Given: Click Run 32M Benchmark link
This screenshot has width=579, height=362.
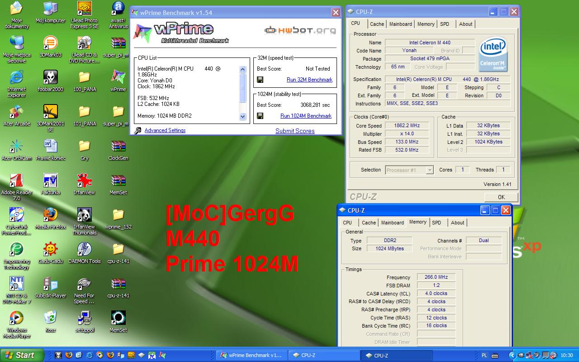Looking at the screenshot, I should [x=309, y=80].
